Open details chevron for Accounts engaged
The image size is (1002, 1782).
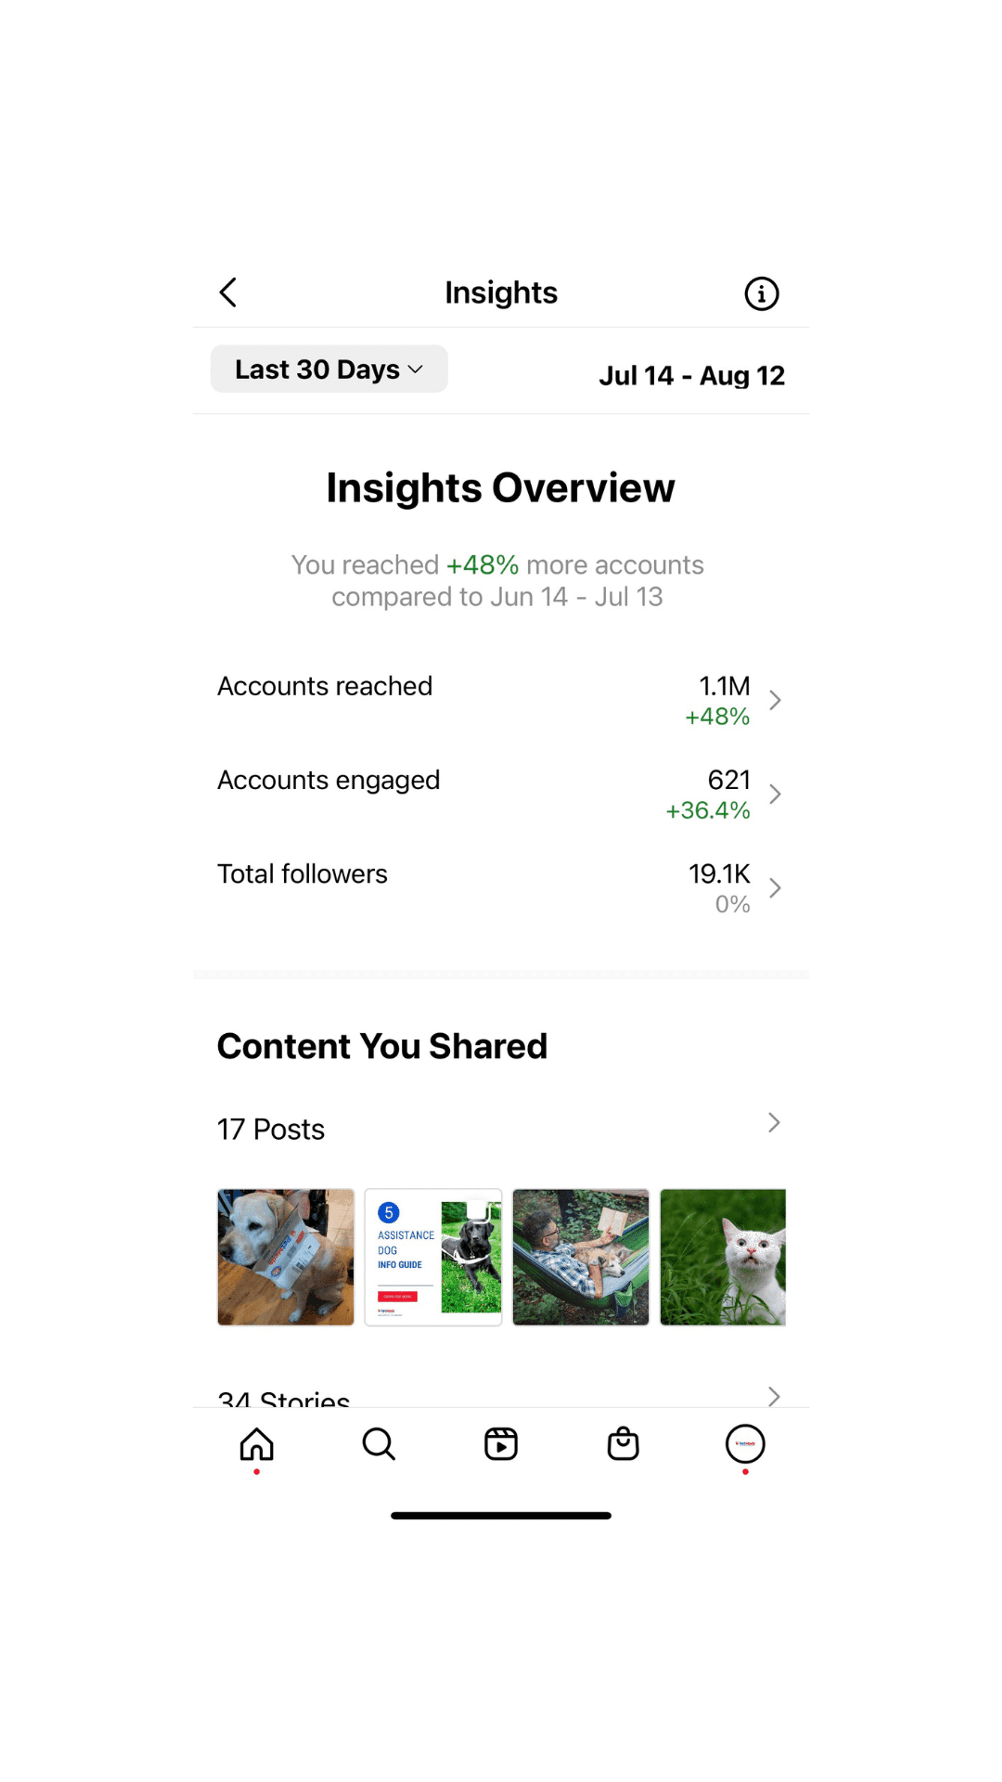coord(775,794)
